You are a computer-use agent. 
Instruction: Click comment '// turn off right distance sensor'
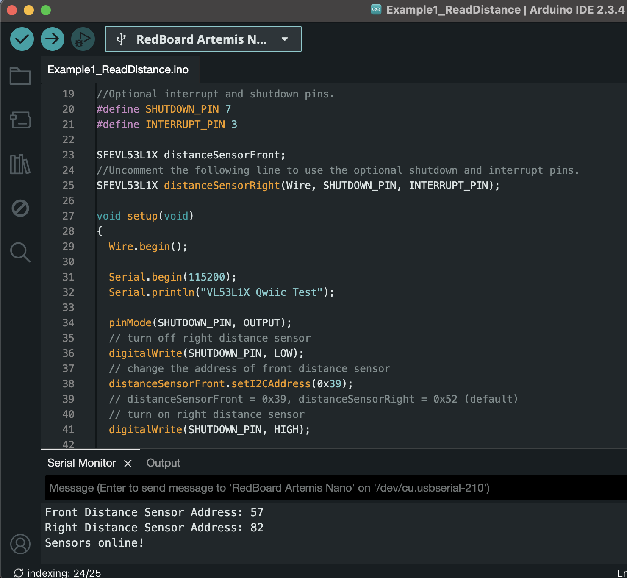point(210,338)
